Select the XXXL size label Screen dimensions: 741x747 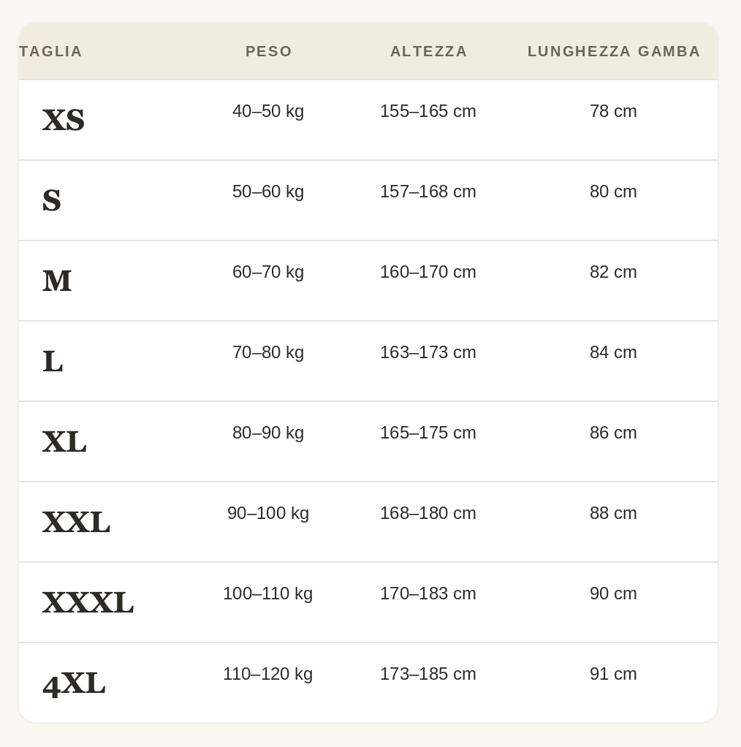[88, 603]
